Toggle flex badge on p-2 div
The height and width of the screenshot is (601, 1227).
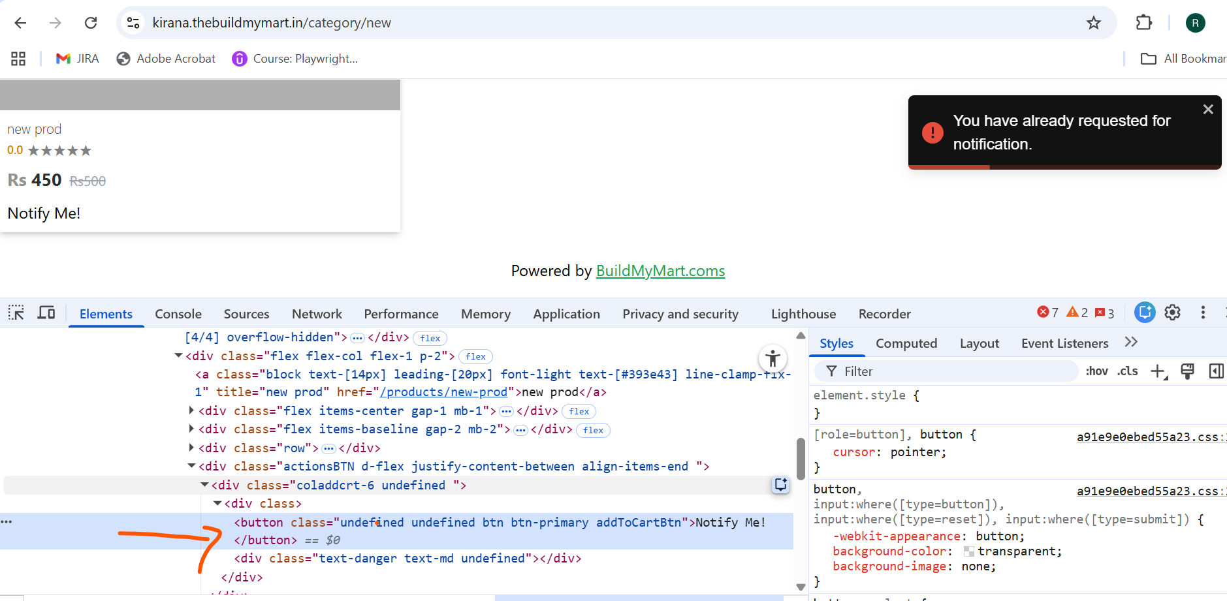475,356
